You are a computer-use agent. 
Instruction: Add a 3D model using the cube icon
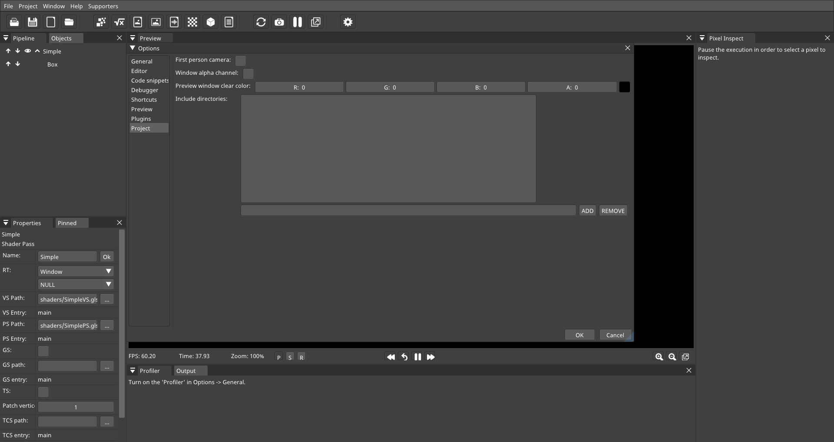pyautogui.click(x=211, y=22)
